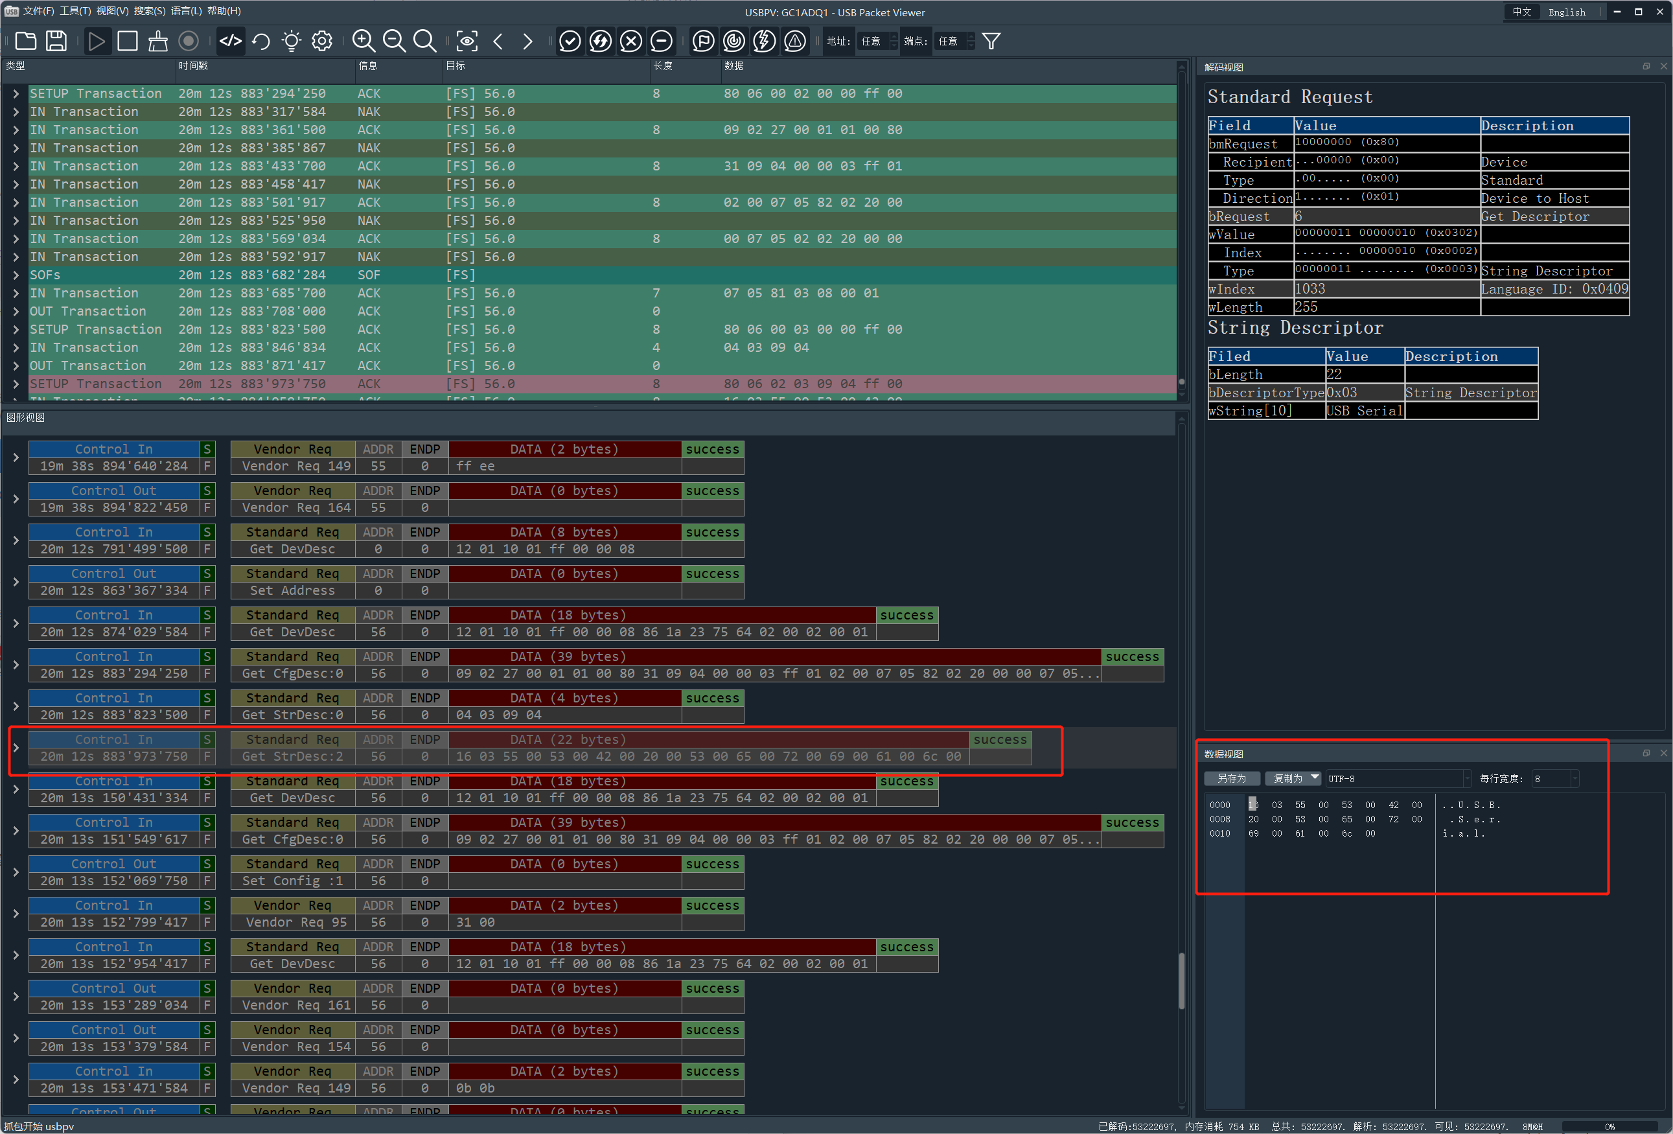Open the 帮助(H) menu

click(x=224, y=11)
